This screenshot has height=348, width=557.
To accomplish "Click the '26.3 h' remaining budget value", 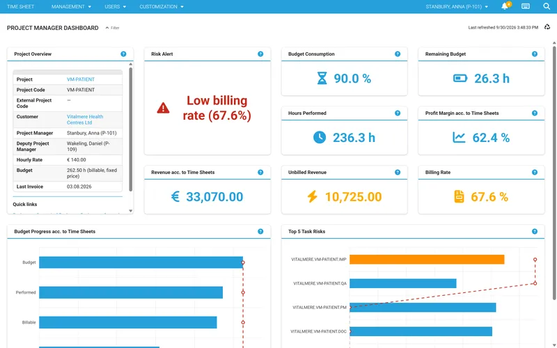I will 492,79.
